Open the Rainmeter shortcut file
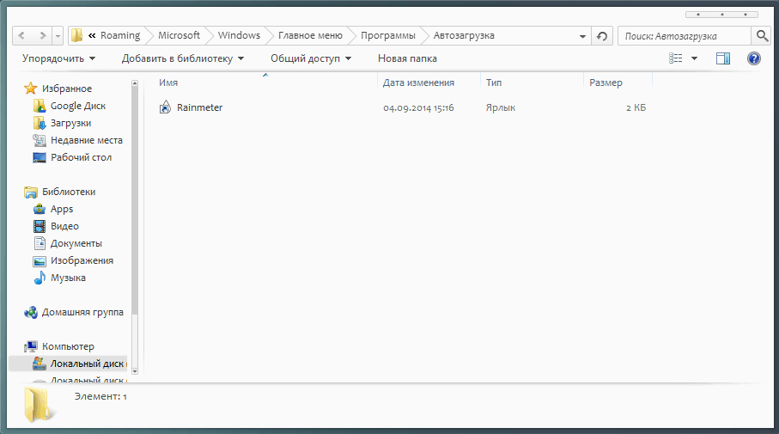Image resolution: width=779 pixels, height=434 pixels. pos(199,107)
